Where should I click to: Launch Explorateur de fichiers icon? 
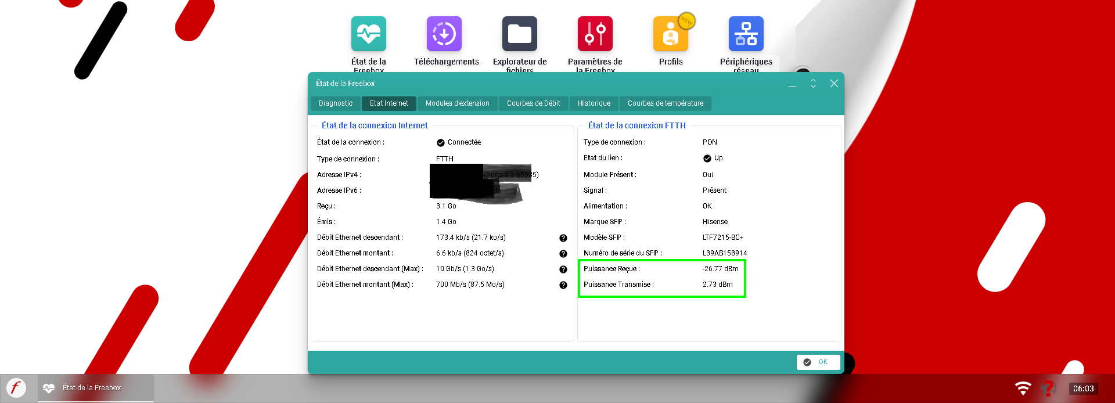[520, 34]
